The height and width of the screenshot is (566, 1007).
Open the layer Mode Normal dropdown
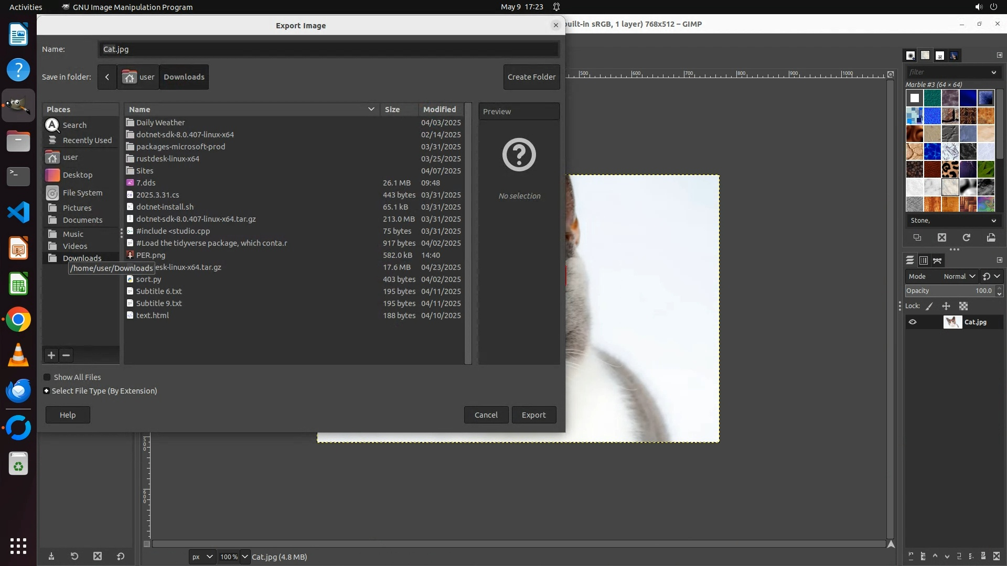click(959, 276)
